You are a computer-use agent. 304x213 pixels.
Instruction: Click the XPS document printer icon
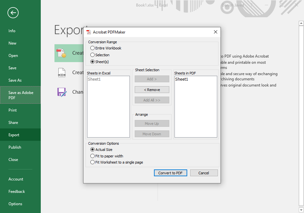point(62,73)
